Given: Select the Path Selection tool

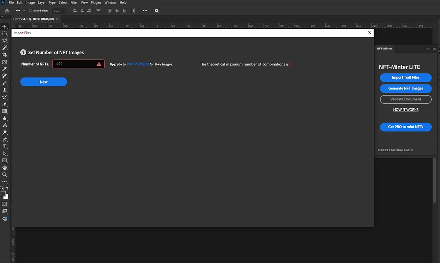Looking at the screenshot, I should [x=5, y=154].
